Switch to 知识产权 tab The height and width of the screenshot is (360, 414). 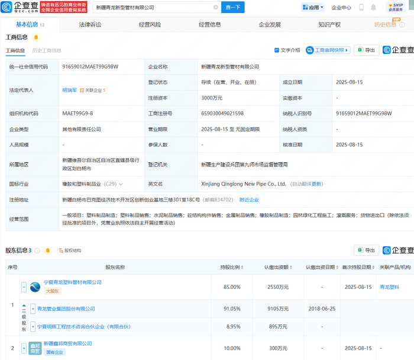tap(329, 25)
